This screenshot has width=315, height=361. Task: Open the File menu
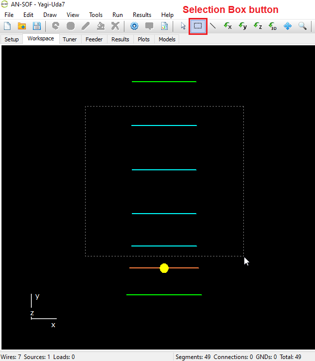pos(9,15)
